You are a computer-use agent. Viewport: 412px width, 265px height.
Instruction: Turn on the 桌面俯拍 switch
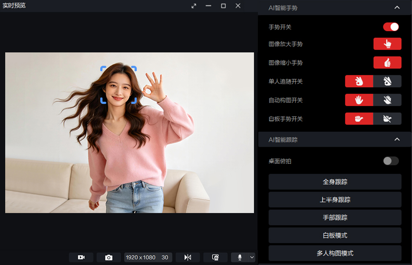click(x=391, y=161)
